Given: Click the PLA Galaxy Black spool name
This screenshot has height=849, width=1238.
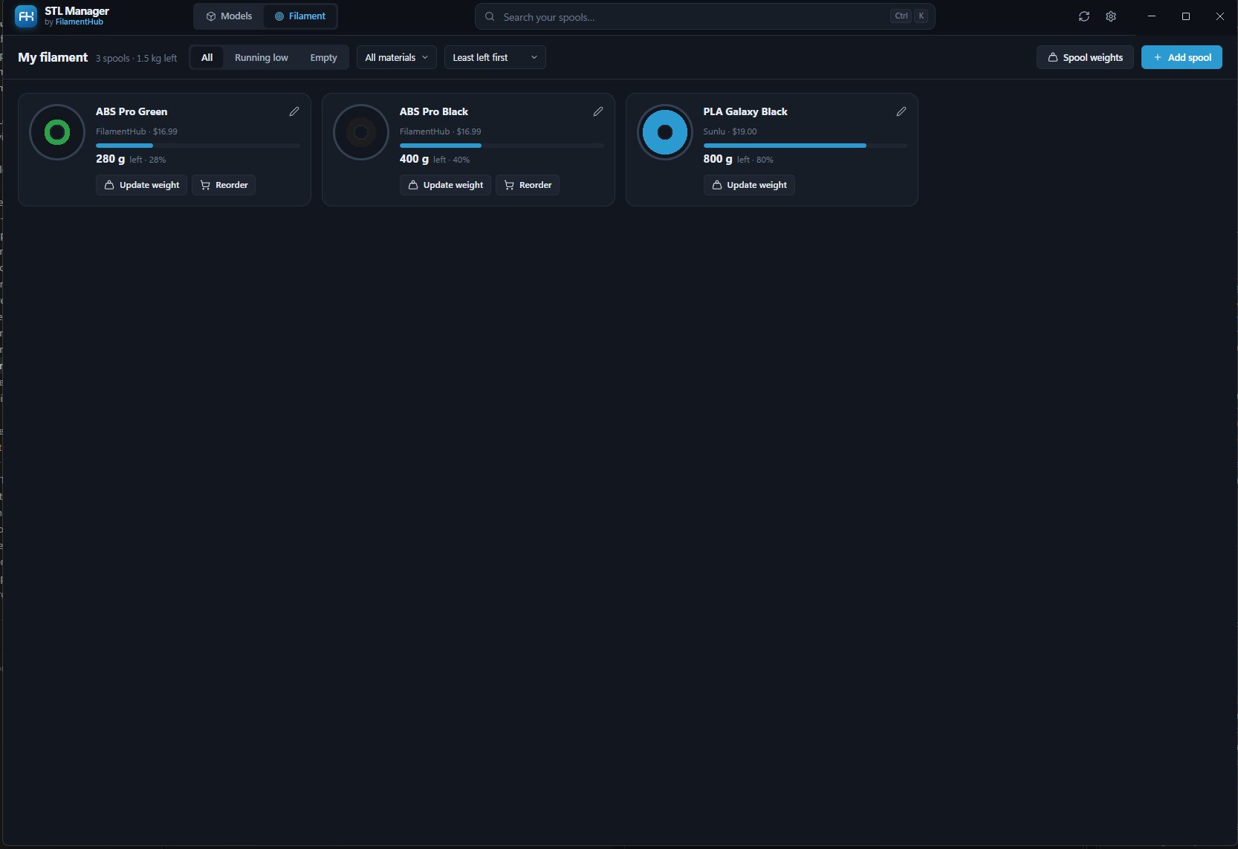Looking at the screenshot, I should coord(745,111).
